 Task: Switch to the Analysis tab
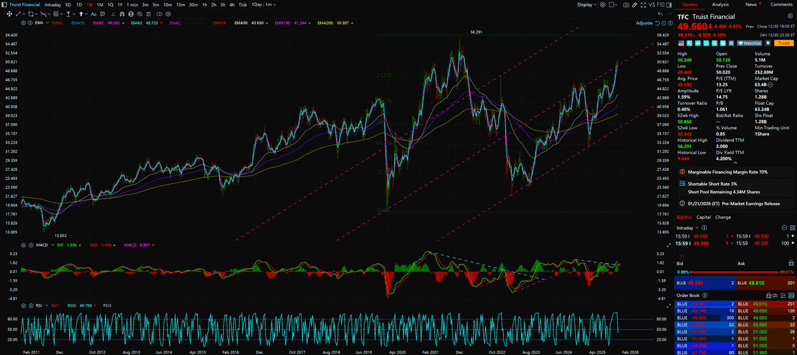click(720, 4)
